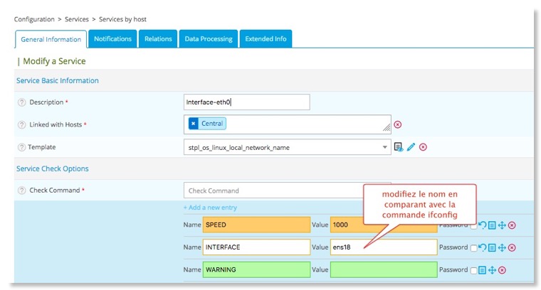Image resolution: width=541 pixels, height=290 pixels.
Task: Click the view template details icon
Action: 399,147
